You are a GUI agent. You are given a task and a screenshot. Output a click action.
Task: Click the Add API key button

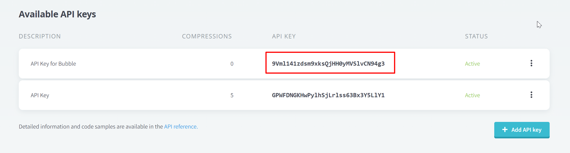pyautogui.click(x=522, y=130)
